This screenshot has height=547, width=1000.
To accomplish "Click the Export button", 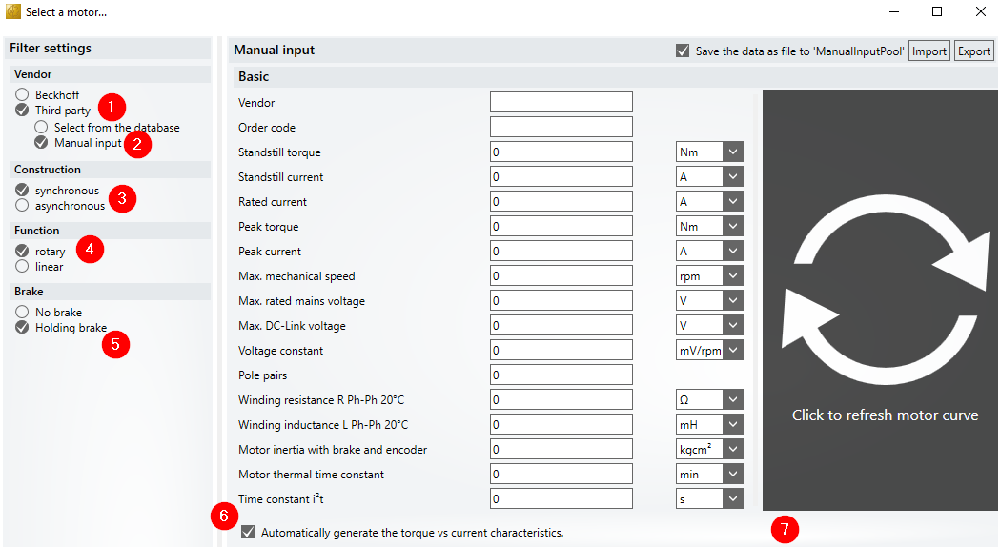I will (x=974, y=51).
